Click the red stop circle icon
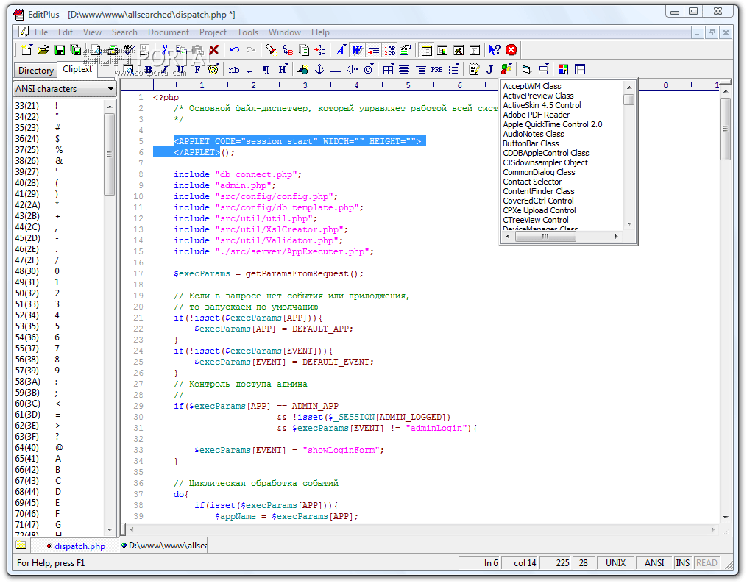 pyautogui.click(x=511, y=50)
